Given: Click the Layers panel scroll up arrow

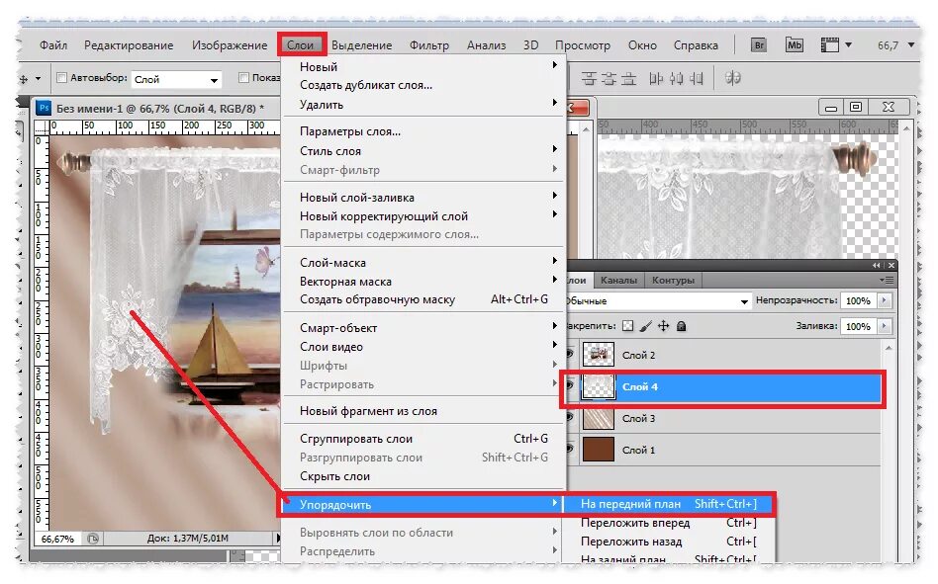Looking at the screenshot, I should coord(889,348).
